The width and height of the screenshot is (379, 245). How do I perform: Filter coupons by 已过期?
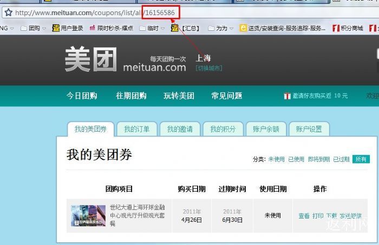[341, 159]
